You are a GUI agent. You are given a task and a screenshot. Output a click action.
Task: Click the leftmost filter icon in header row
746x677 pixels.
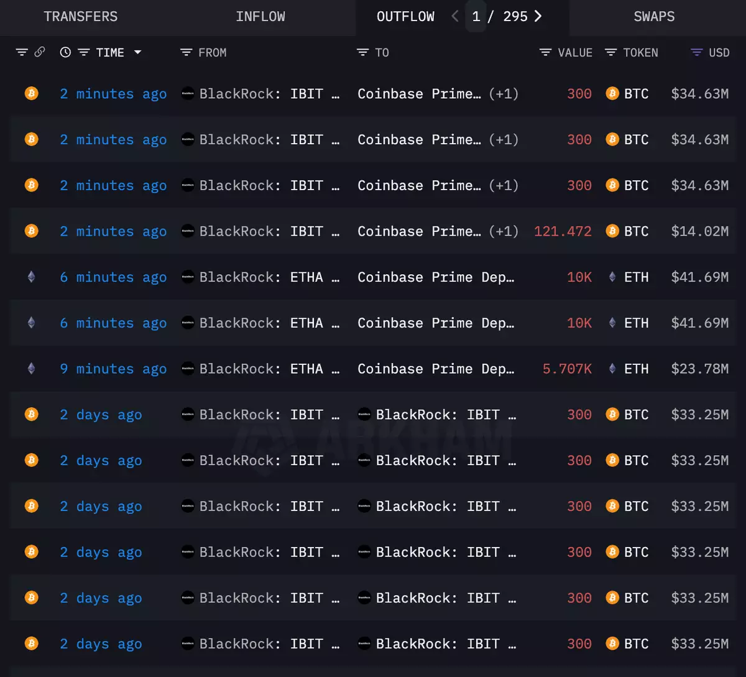pos(22,53)
